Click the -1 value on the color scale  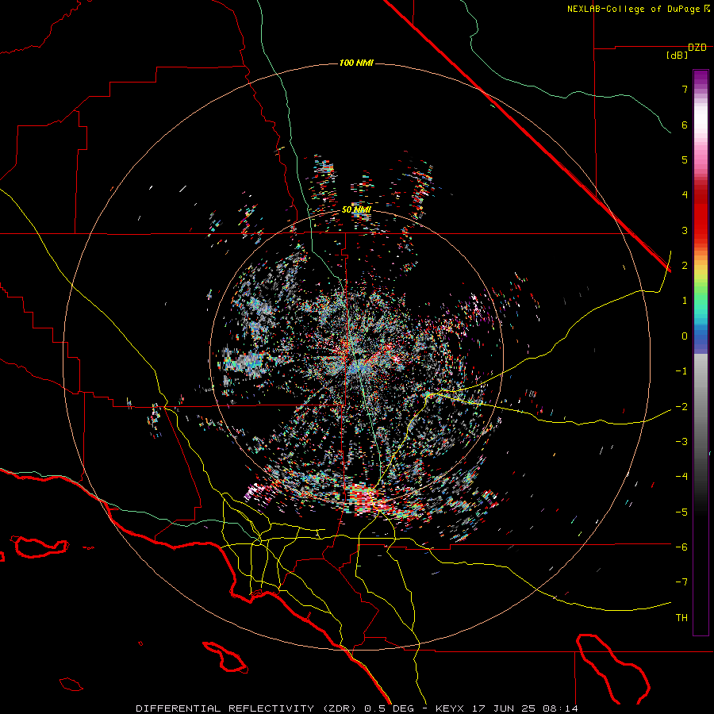click(681, 371)
